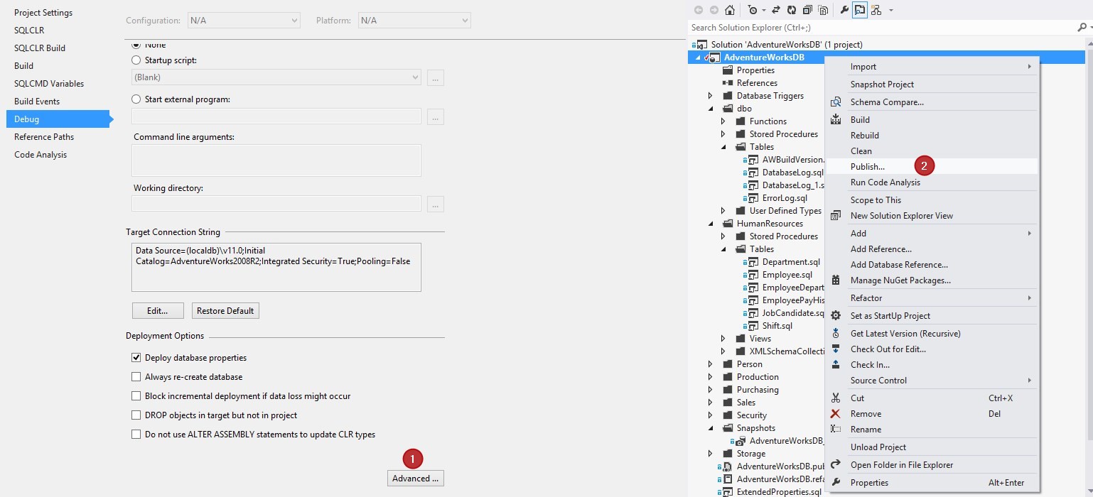Click the Snapshot Project menu entry

pos(931,84)
